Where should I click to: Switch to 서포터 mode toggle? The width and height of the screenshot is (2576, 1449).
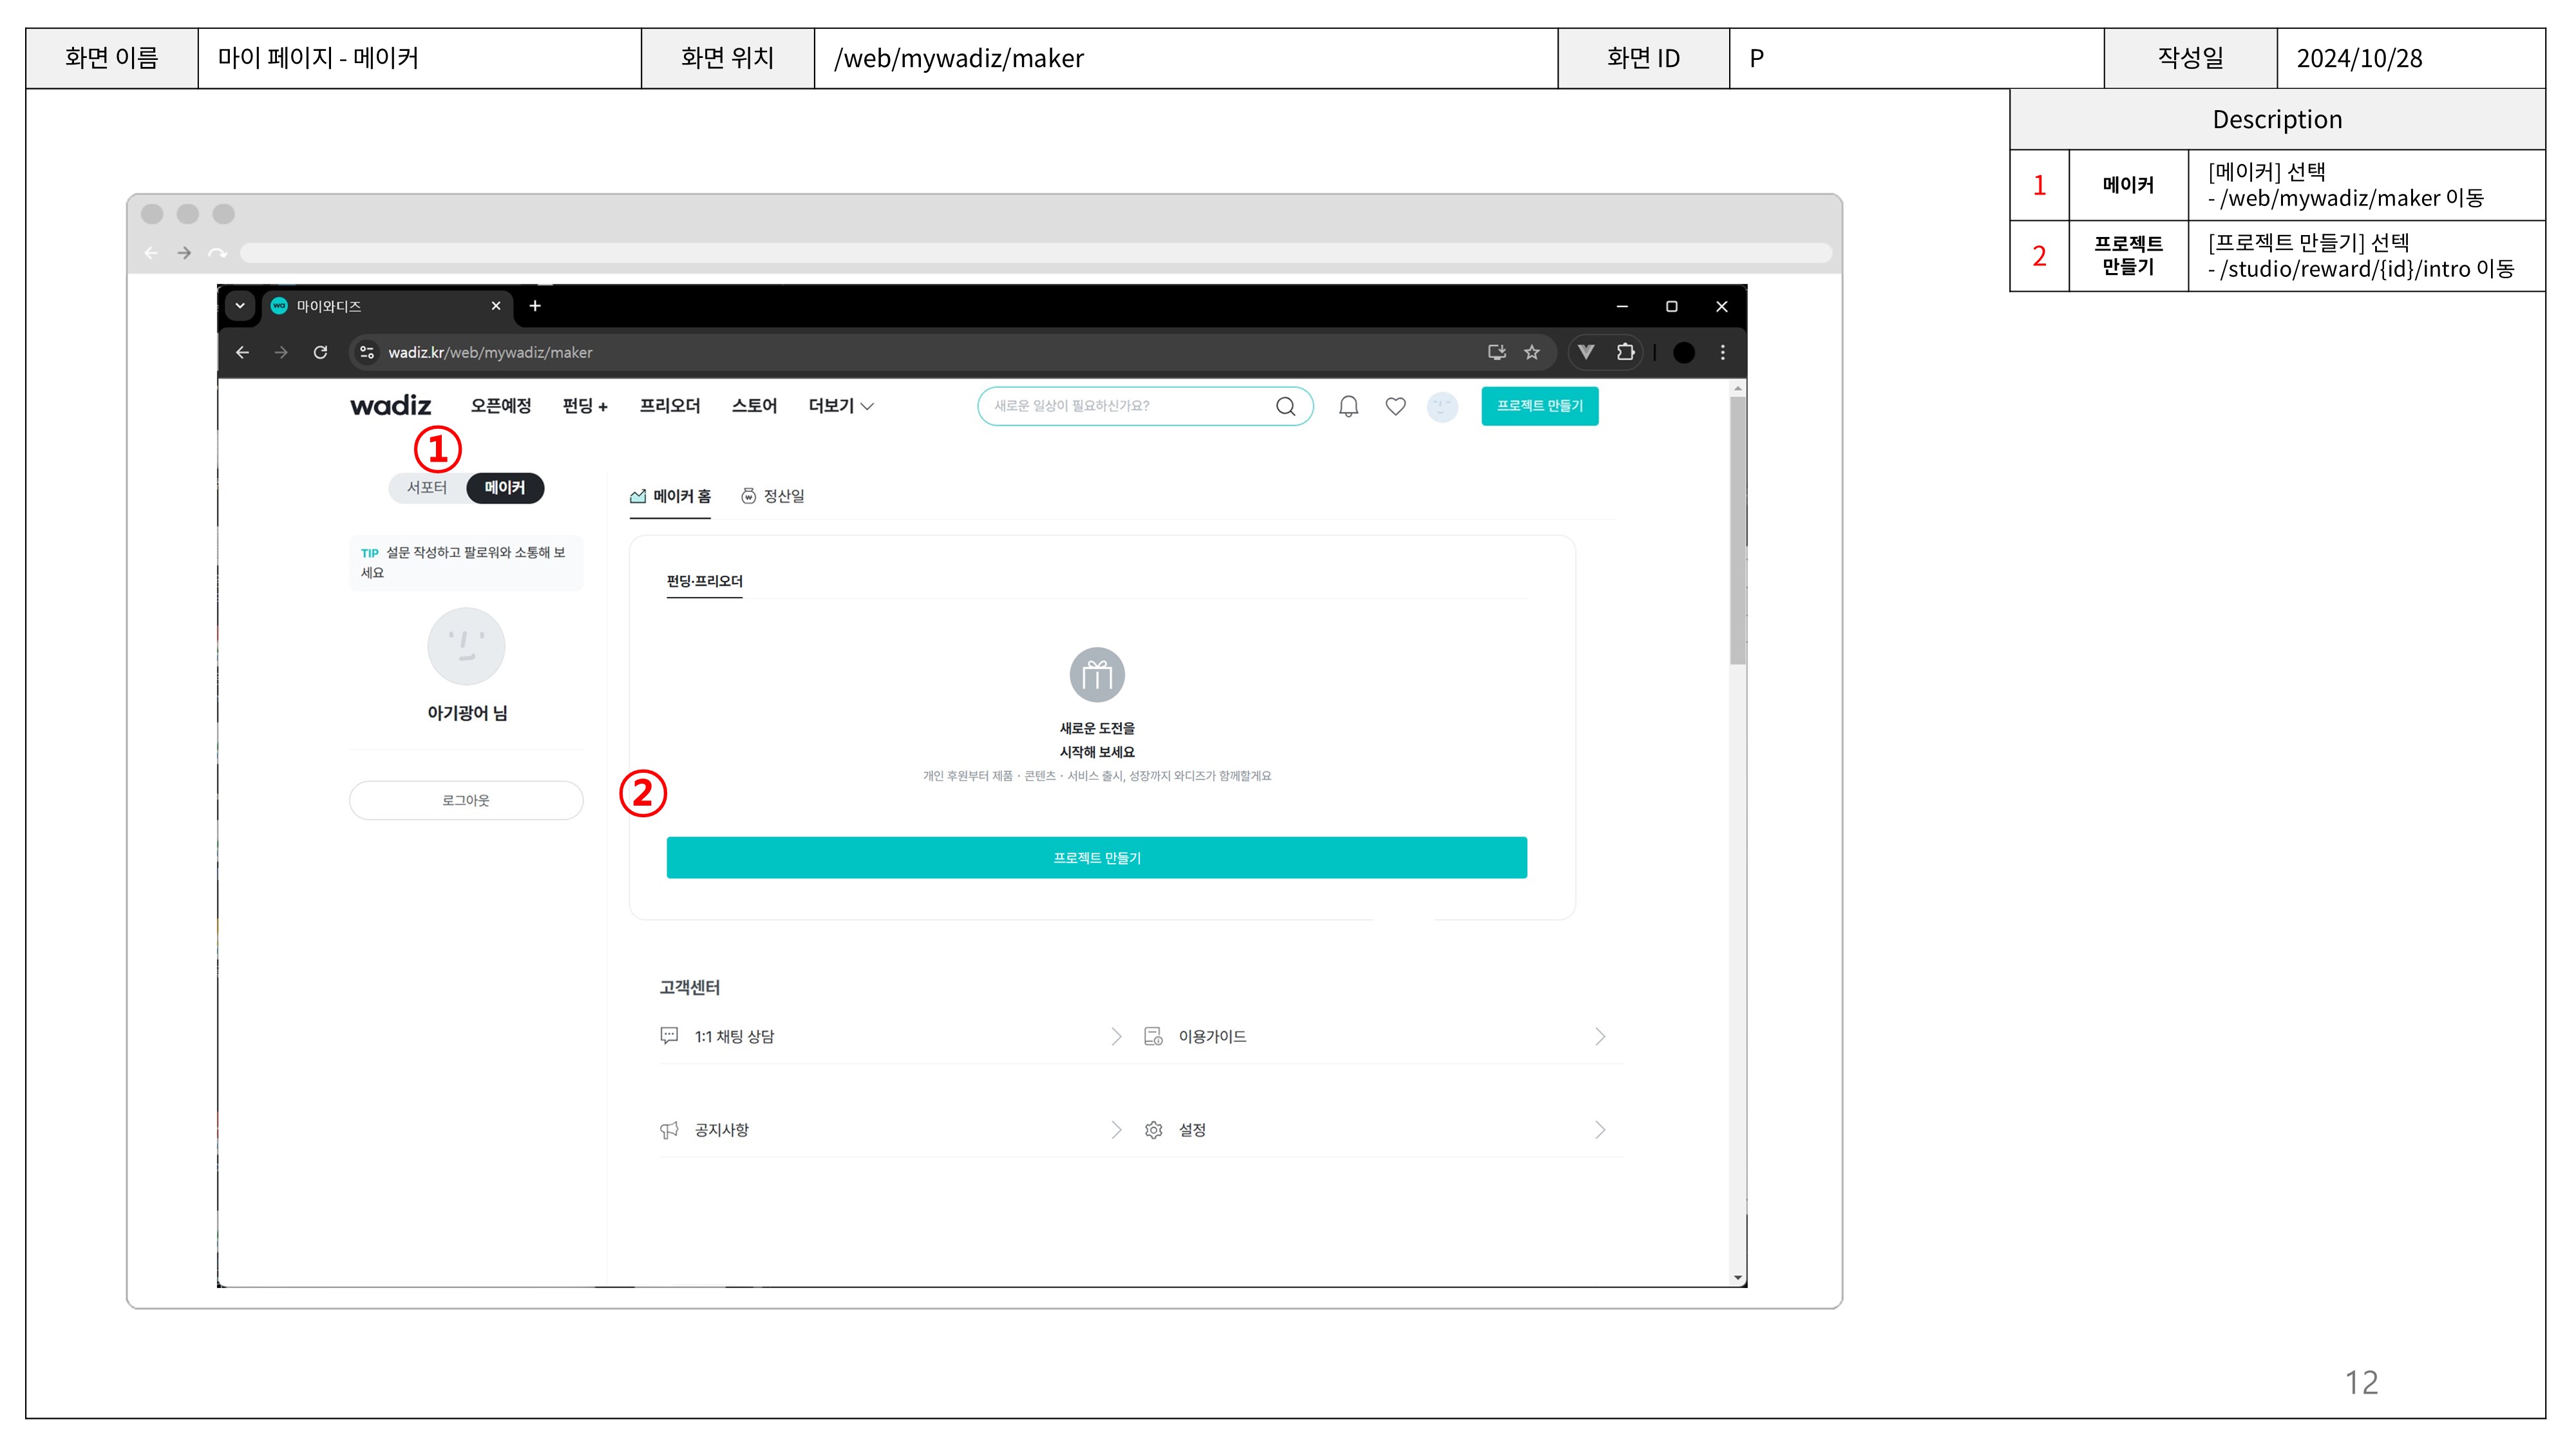427,487
